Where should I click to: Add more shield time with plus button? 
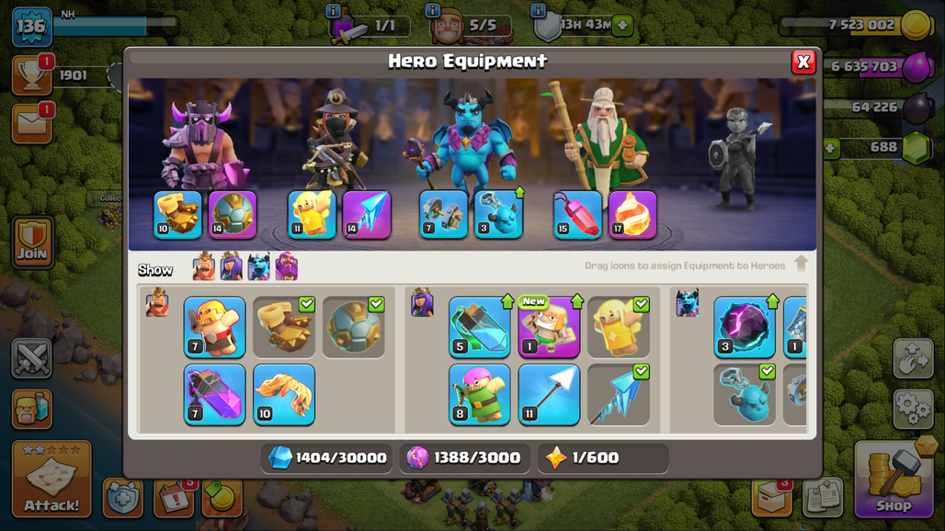[622, 26]
